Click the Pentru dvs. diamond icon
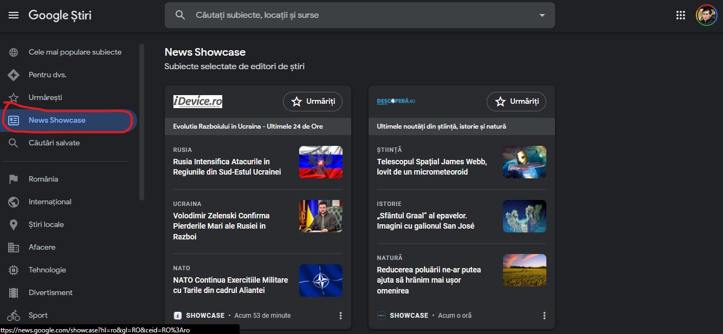 tap(14, 75)
